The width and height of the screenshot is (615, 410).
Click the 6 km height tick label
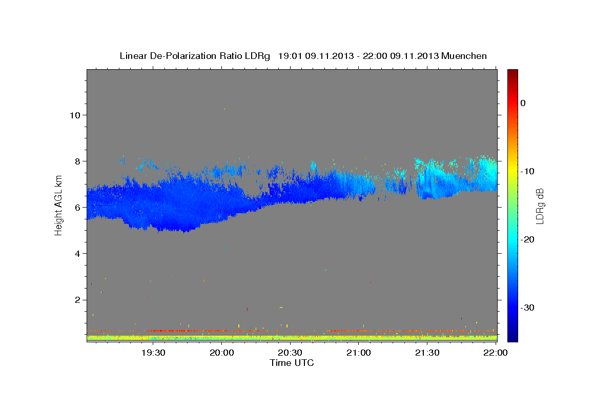(x=76, y=207)
